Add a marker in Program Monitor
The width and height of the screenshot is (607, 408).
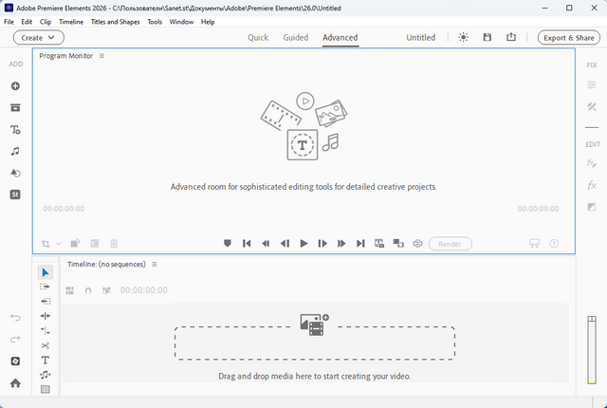(x=228, y=244)
